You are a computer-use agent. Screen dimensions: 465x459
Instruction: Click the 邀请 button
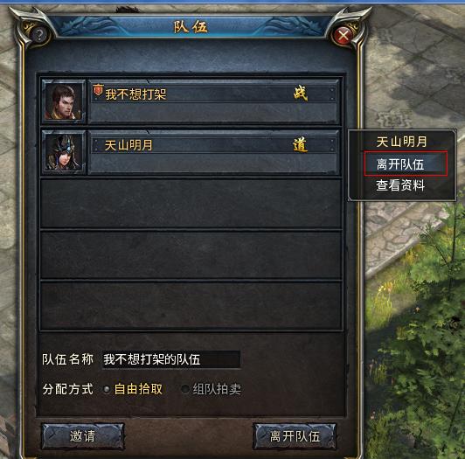(82, 436)
